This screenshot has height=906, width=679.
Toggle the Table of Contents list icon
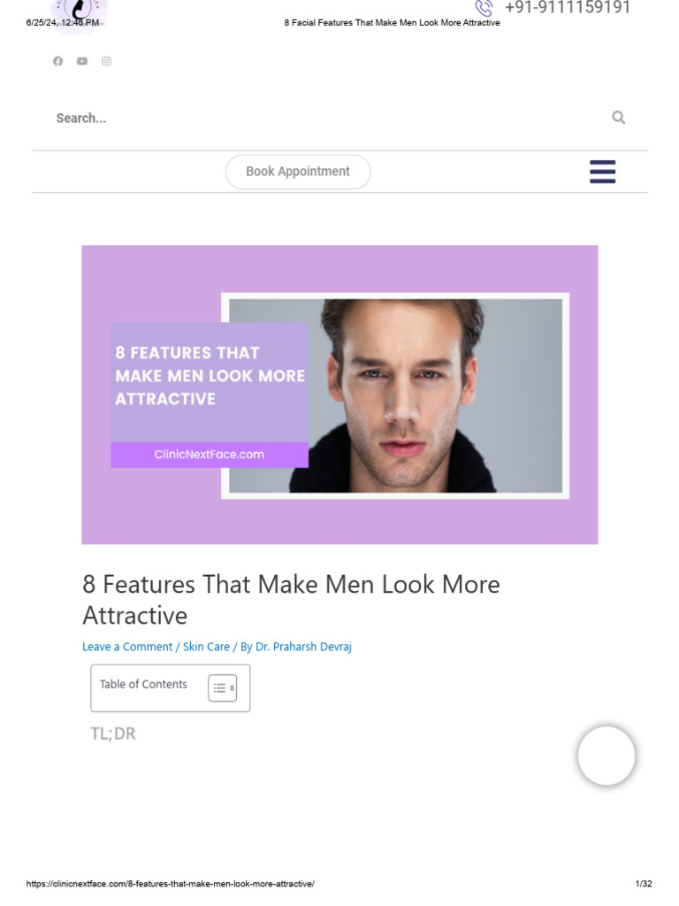222,687
